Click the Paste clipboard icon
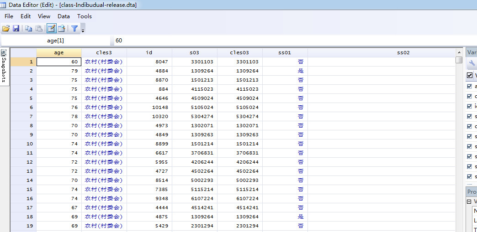This screenshot has width=477, height=232. click(39, 28)
